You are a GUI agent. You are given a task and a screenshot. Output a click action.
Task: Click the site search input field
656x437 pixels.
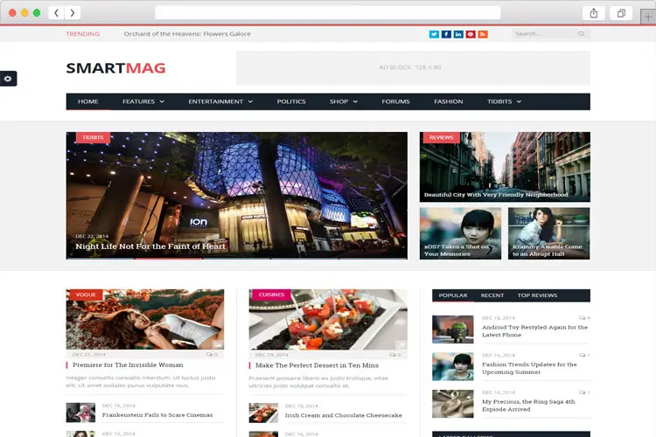pos(546,34)
